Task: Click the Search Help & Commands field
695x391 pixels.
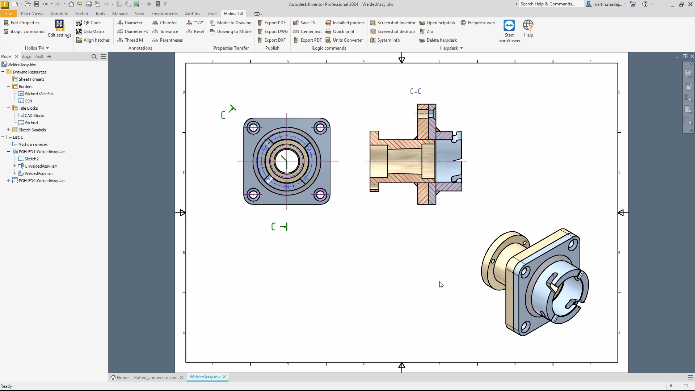Action: coord(550,4)
